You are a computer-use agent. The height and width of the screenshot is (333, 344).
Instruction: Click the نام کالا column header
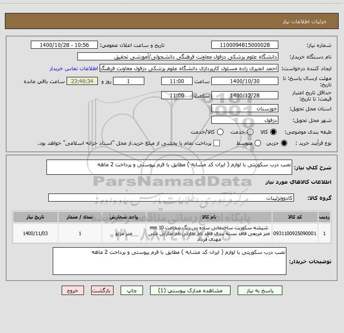[x=209, y=217]
